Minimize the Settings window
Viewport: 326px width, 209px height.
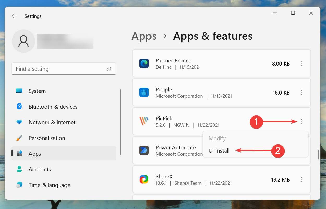[275, 13]
